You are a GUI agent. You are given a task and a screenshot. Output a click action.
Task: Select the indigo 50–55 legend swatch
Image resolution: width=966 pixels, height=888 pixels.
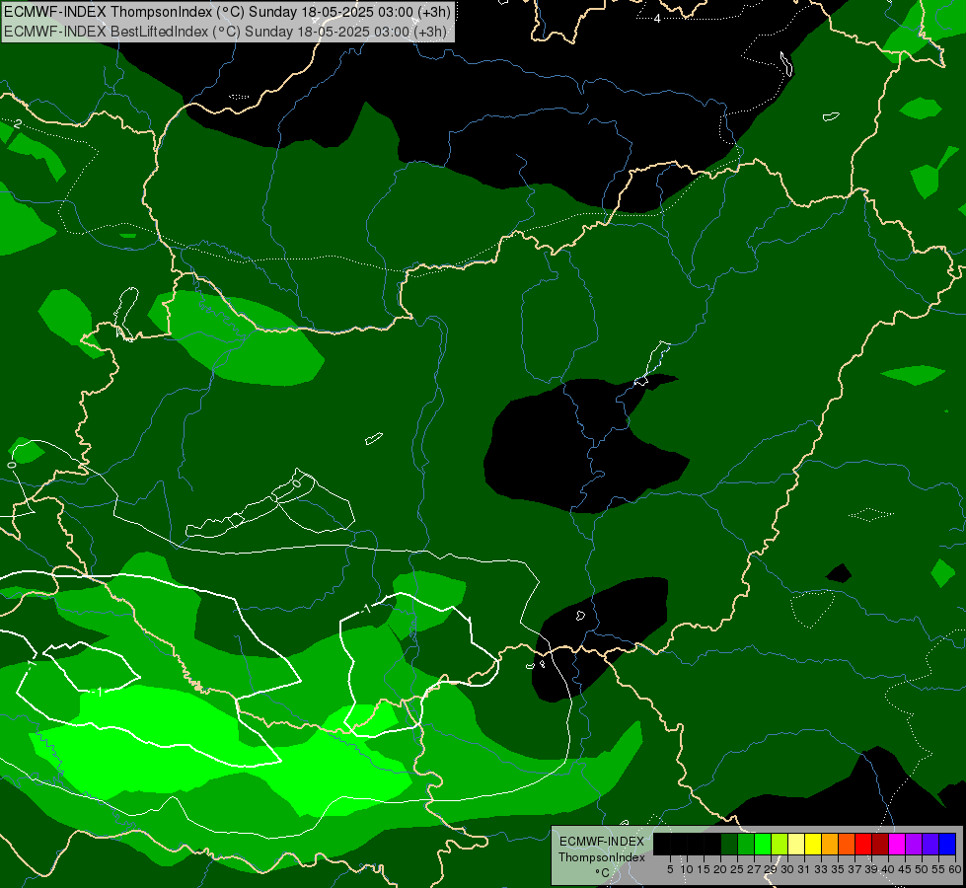[x=929, y=845]
